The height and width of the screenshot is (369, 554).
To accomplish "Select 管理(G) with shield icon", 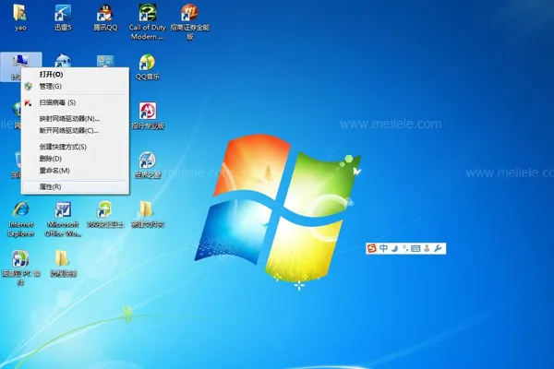I will pyautogui.click(x=75, y=86).
